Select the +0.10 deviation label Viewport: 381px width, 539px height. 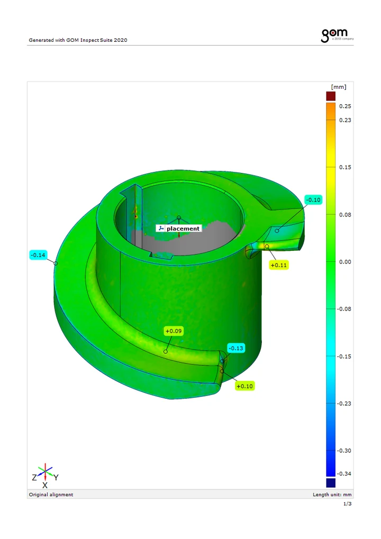click(x=245, y=386)
